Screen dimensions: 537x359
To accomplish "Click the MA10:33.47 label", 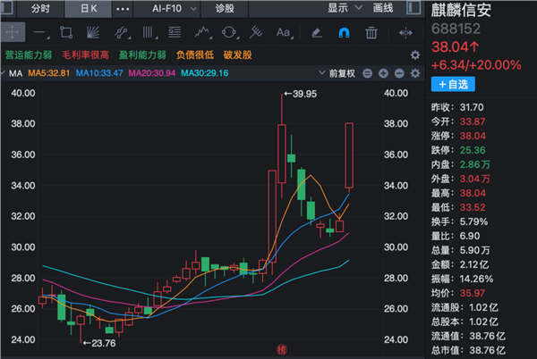I will 99,73.
